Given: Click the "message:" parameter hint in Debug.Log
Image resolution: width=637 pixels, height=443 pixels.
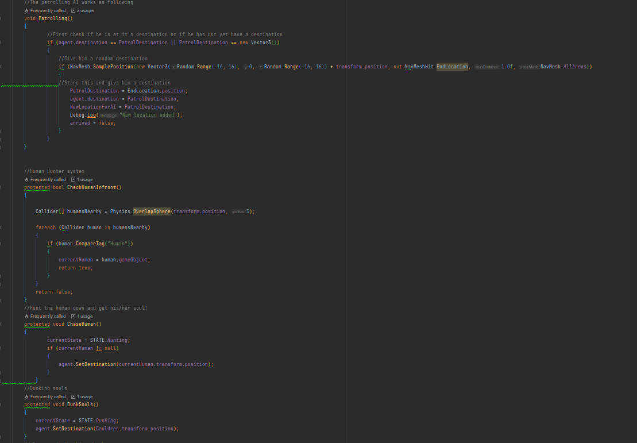Looking at the screenshot, I should pos(109,115).
